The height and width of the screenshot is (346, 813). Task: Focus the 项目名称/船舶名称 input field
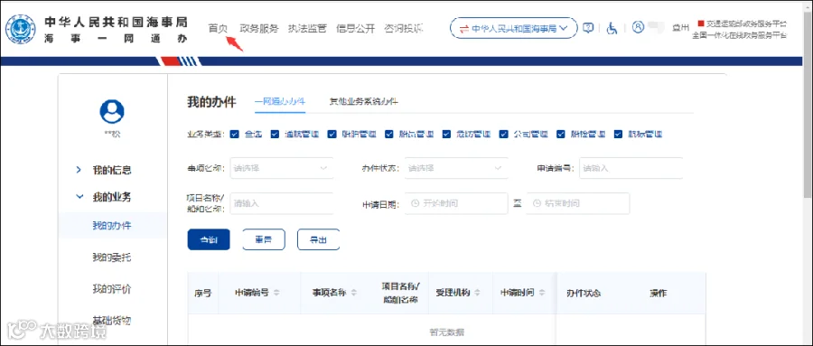(x=281, y=203)
